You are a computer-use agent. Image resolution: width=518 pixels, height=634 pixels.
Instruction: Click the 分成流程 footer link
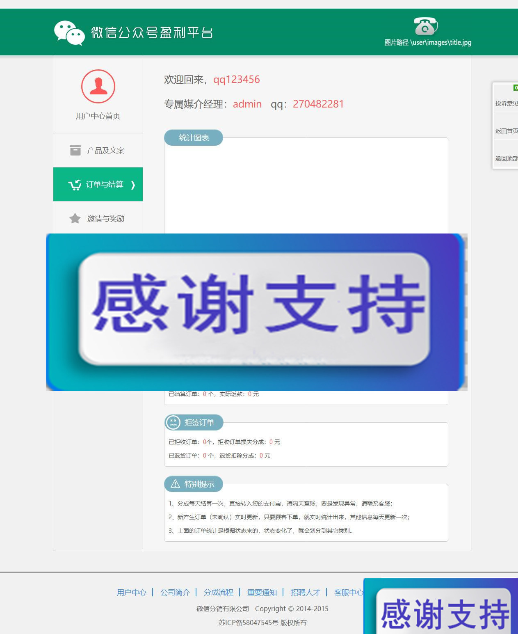point(219,593)
